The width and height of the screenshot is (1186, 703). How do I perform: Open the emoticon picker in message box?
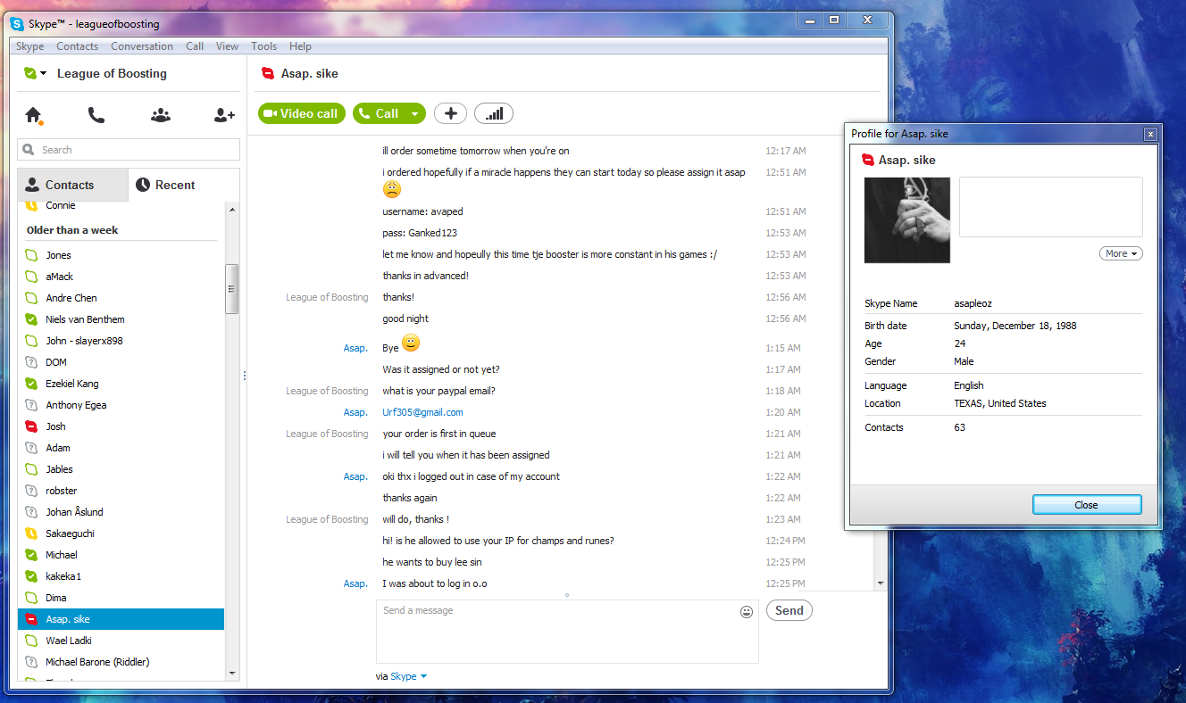(x=747, y=612)
